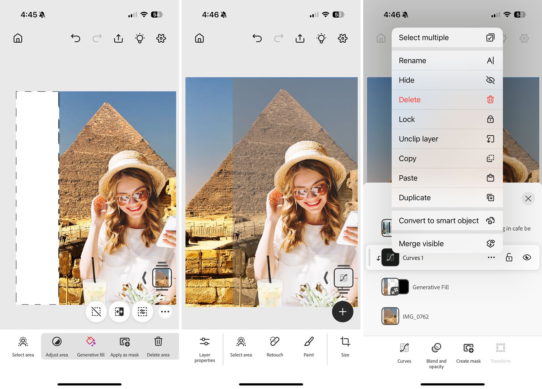Tap the black plus add button
The width and height of the screenshot is (542, 389).
pyautogui.click(x=343, y=312)
